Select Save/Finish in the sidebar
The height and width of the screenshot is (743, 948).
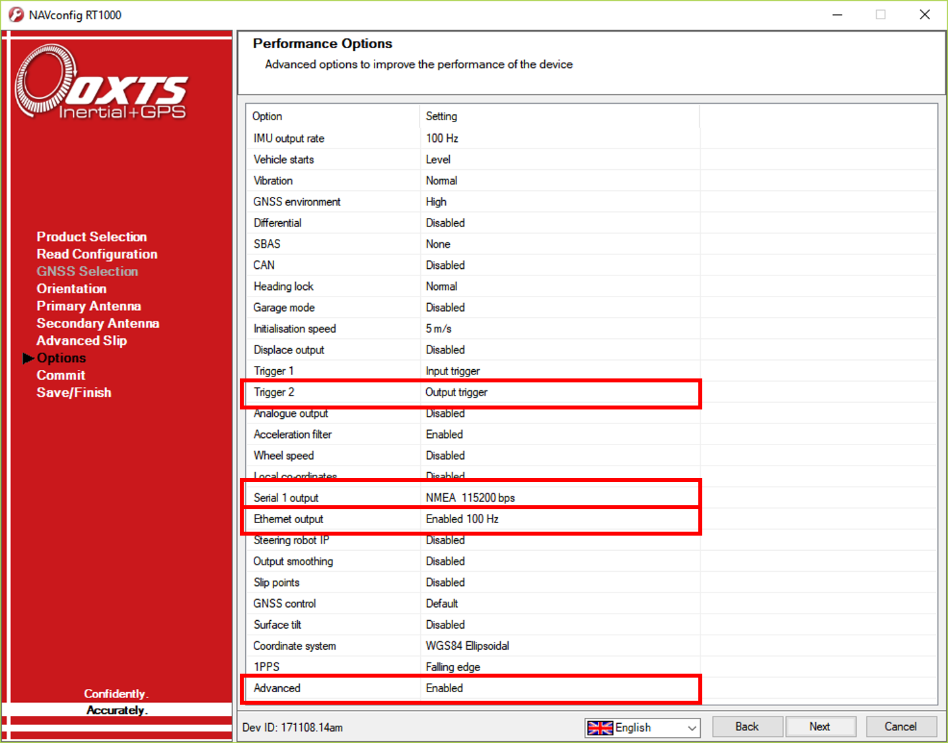coord(73,392)
